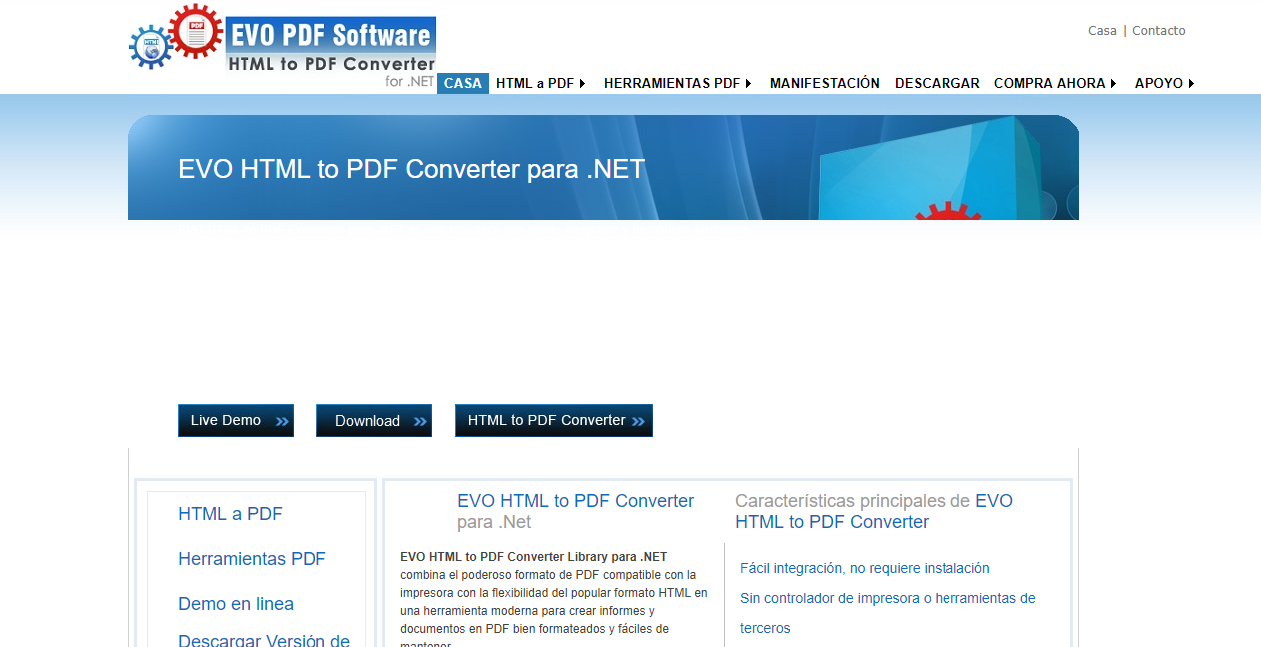Click the chevron icon on Live Demo
Image resolution: width=1261 pixels, height=647 pixels.
click(x=282, y=422)
